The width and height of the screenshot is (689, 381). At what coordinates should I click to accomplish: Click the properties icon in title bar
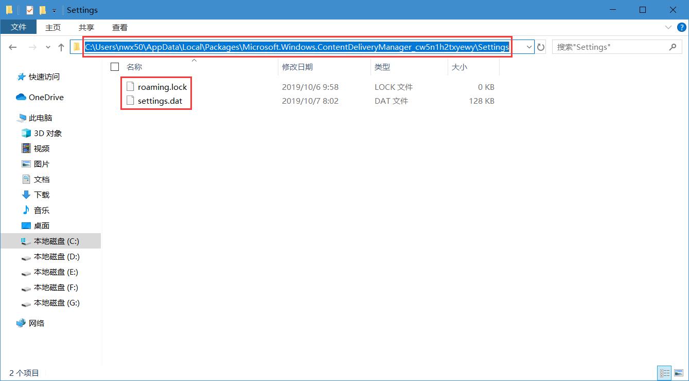(x=30, y=10)
